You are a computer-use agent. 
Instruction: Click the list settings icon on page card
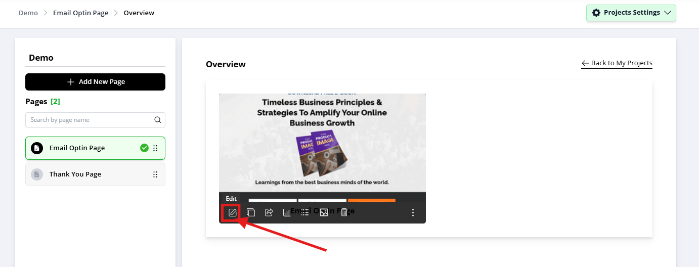coord(304,212)
